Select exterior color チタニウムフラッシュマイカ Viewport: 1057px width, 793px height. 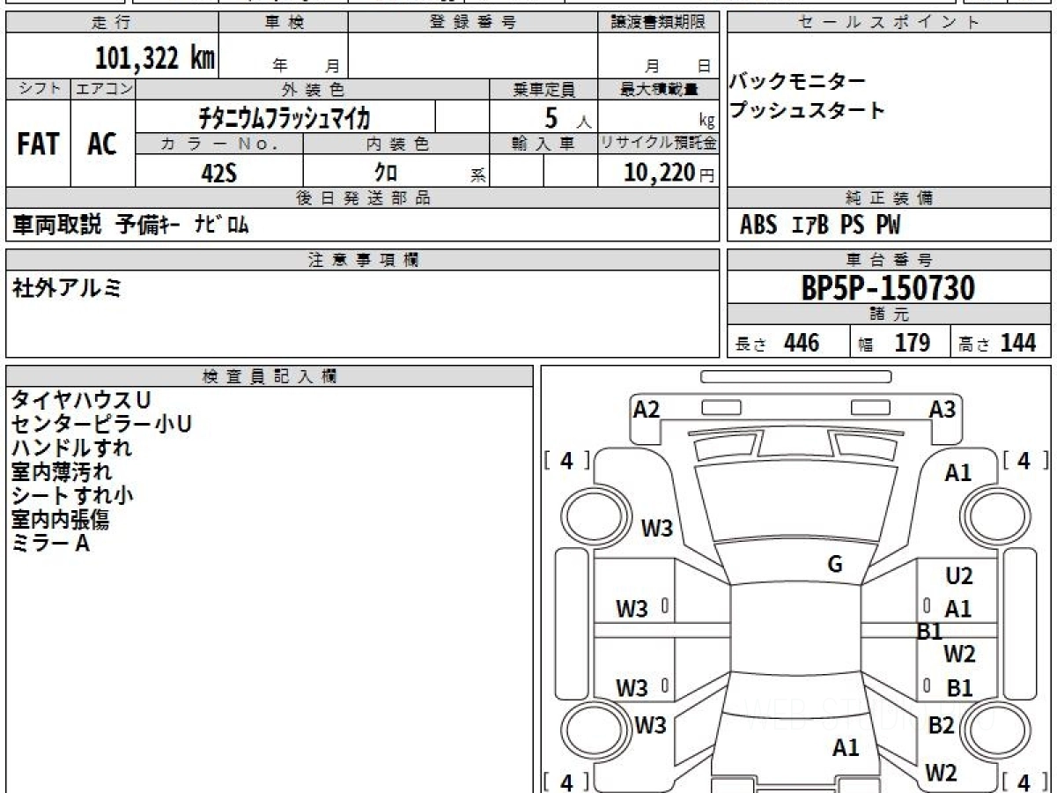[x=285, y=116]
